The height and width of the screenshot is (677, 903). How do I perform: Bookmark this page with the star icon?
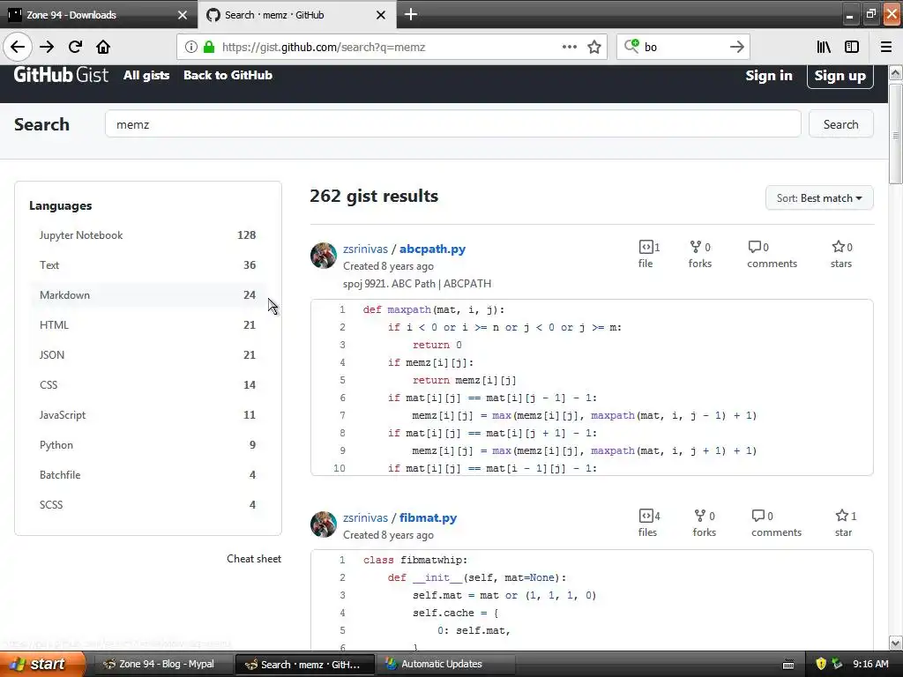click(594, 47)
